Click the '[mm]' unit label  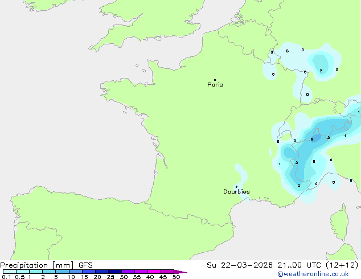63,265
